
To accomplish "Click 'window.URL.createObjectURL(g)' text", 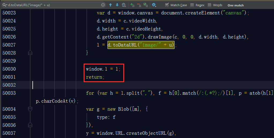I will click(135, 133).
